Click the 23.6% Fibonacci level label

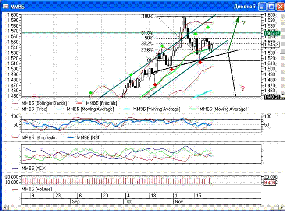[x=147, y=50]
